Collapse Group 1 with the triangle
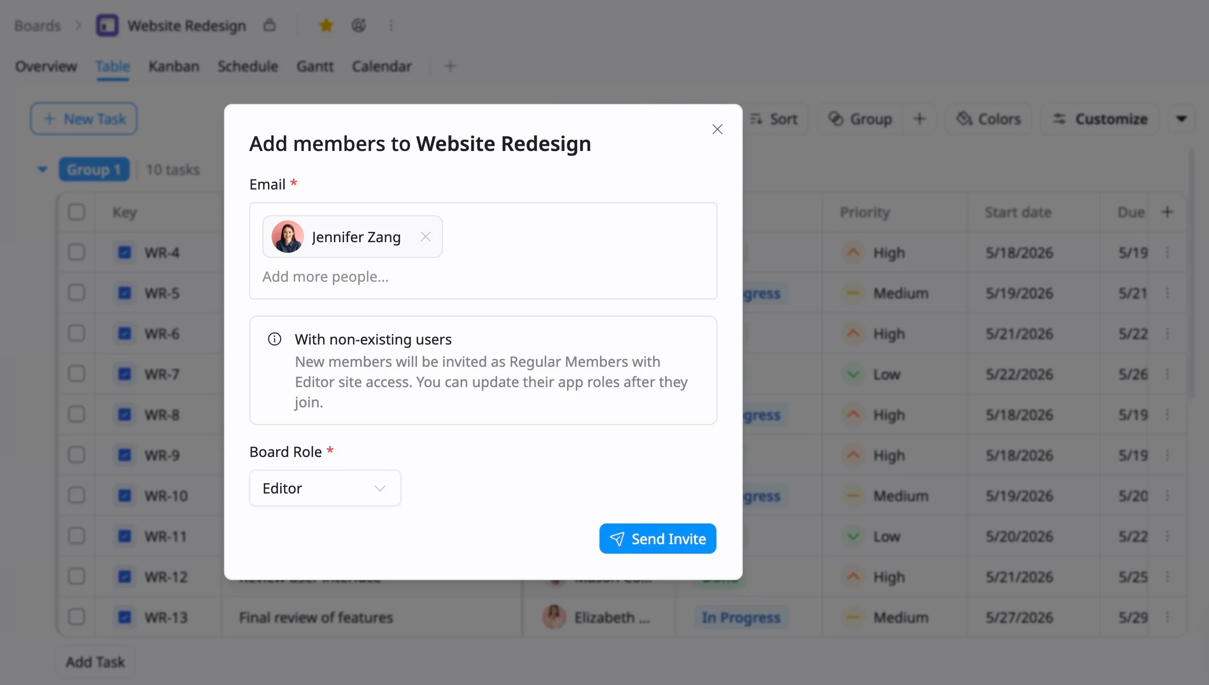Image resolution: width=1209 pixels, height=685 pixels. click(x=43, y=170)
